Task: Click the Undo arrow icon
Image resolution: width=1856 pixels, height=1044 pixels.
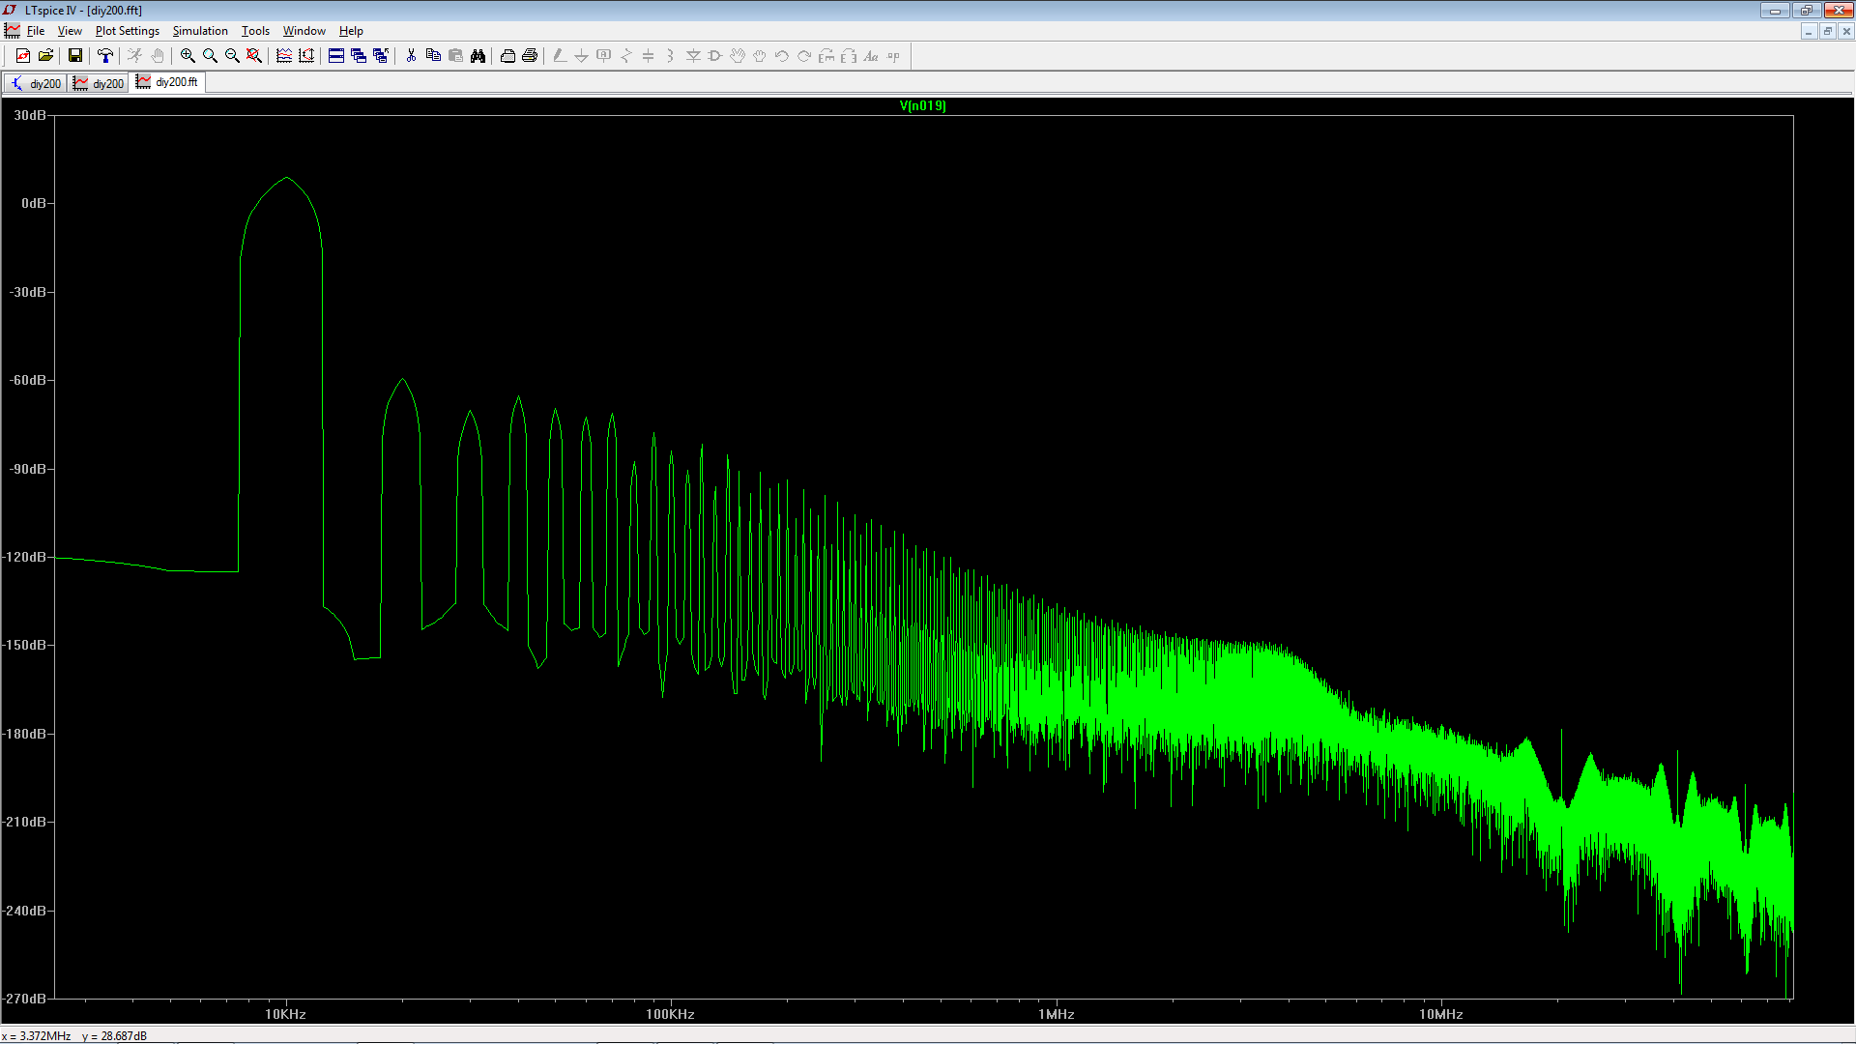Action: 782,56
